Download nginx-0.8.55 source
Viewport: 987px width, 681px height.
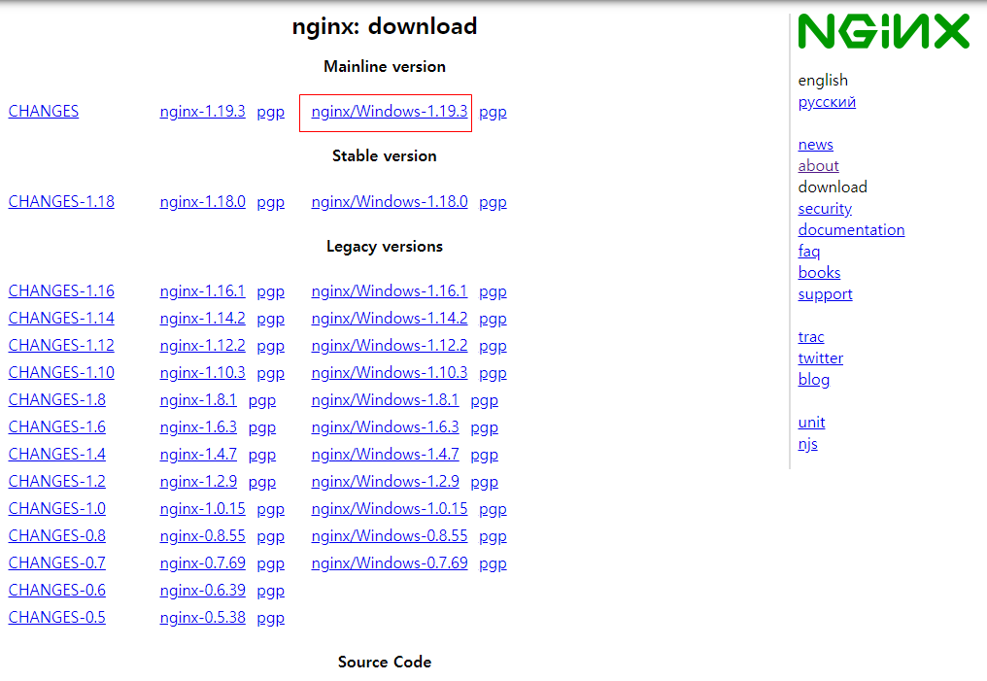coord(203,535)
